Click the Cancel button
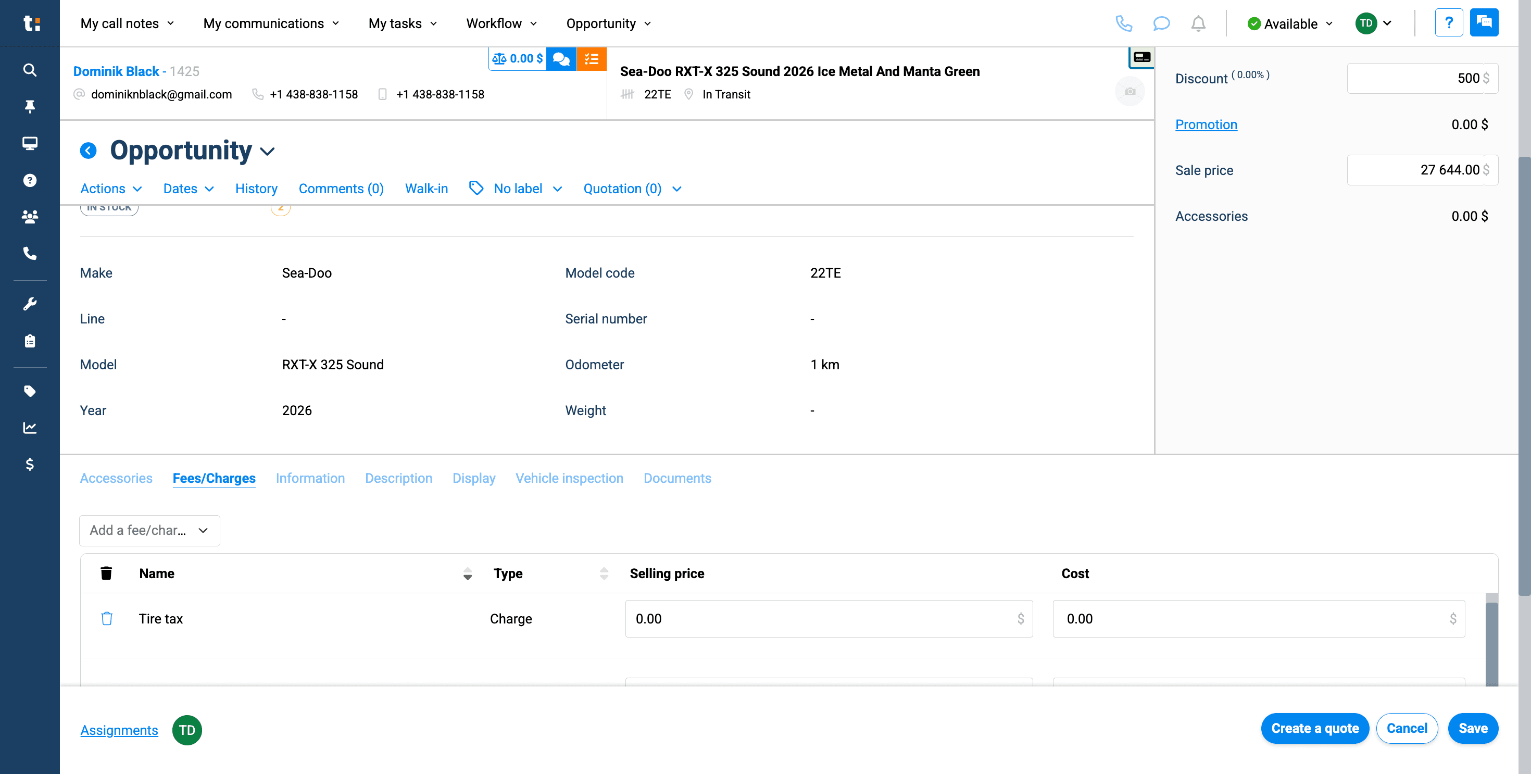 [1407, 728]
